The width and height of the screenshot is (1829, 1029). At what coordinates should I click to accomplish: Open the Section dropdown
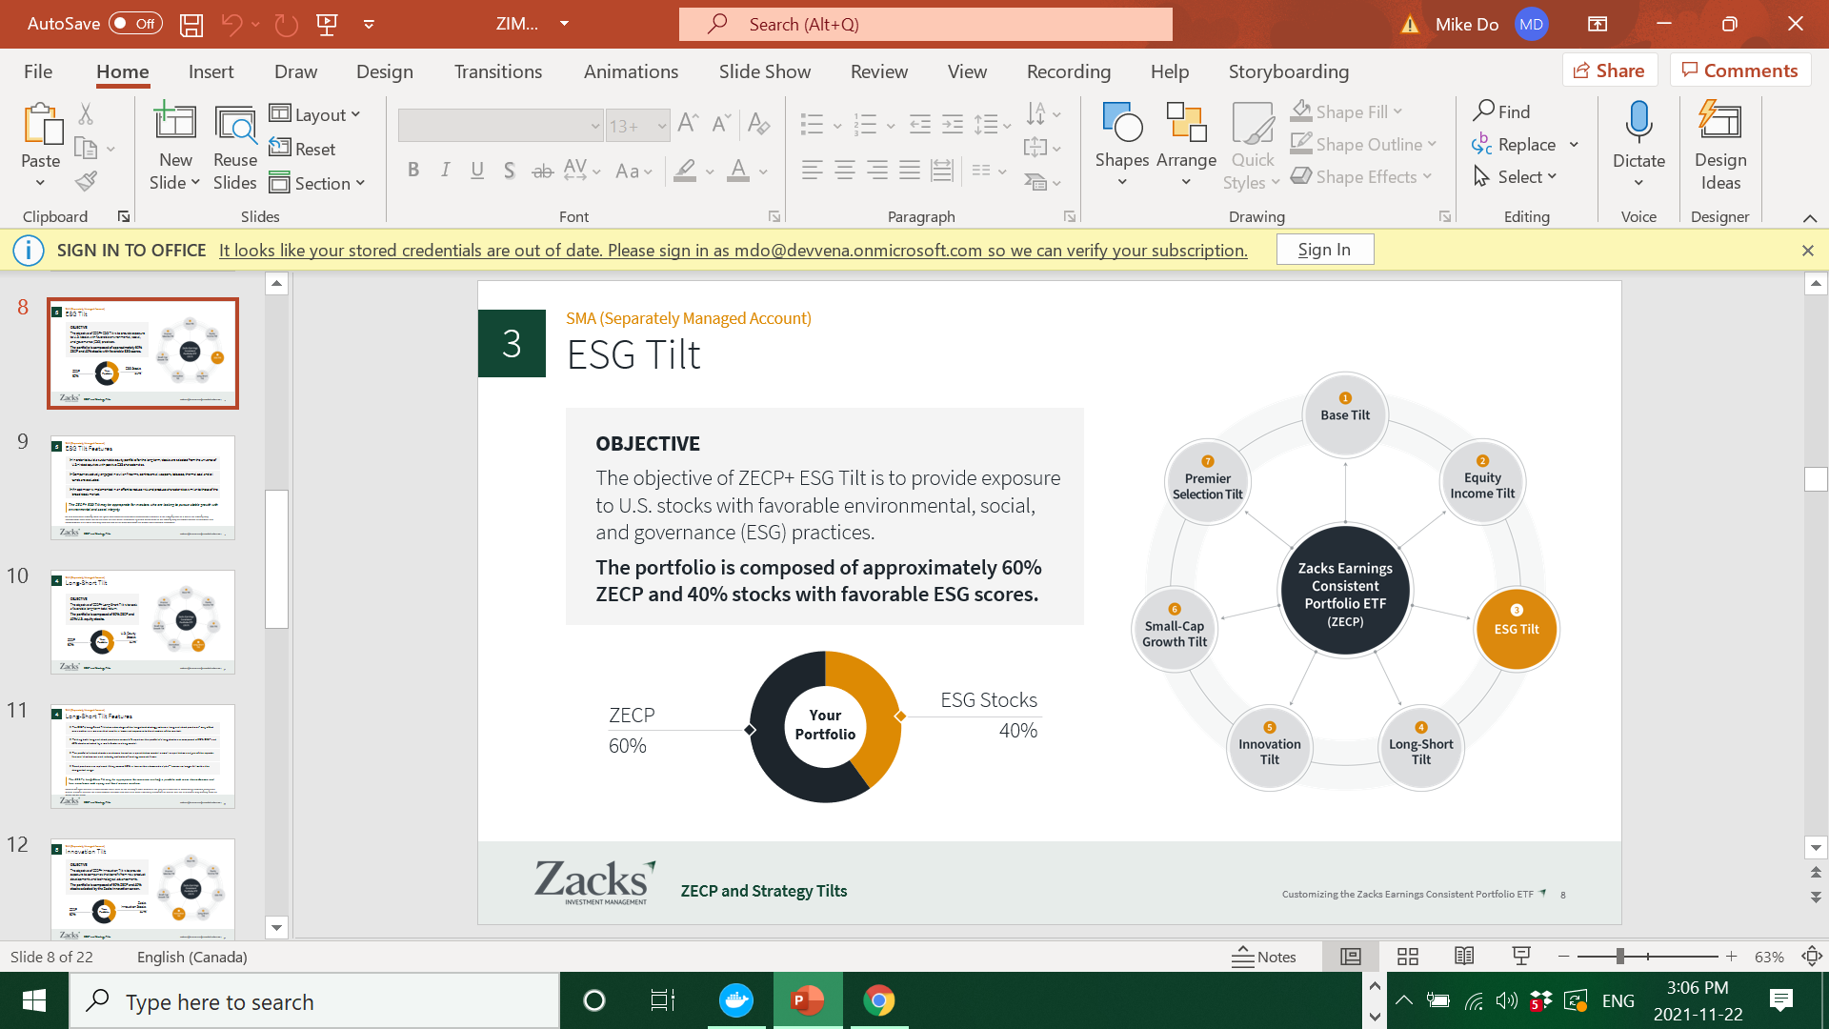[318, 183]
